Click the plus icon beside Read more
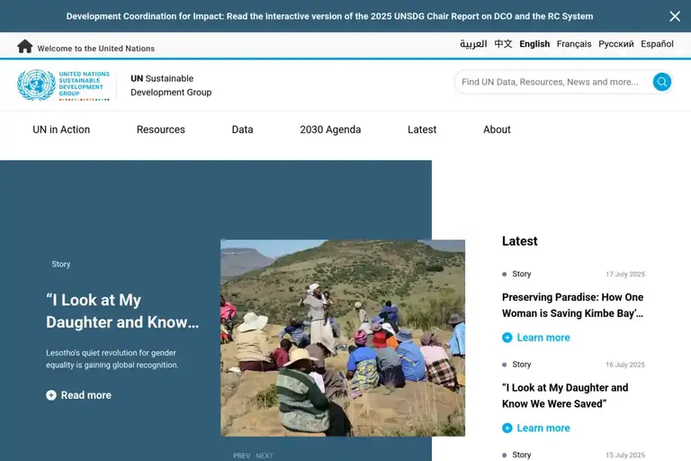Viewport: 691px width, 461px height. (51, 395)
